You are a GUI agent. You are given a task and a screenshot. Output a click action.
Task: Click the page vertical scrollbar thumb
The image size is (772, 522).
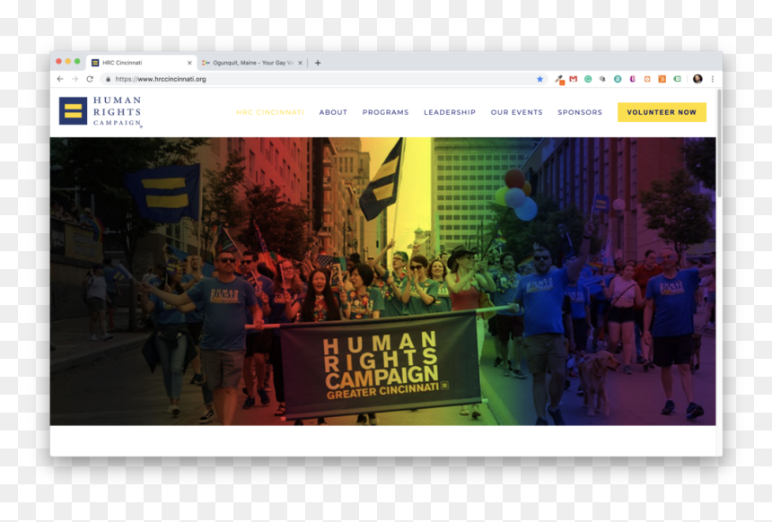tap(719, 144)
